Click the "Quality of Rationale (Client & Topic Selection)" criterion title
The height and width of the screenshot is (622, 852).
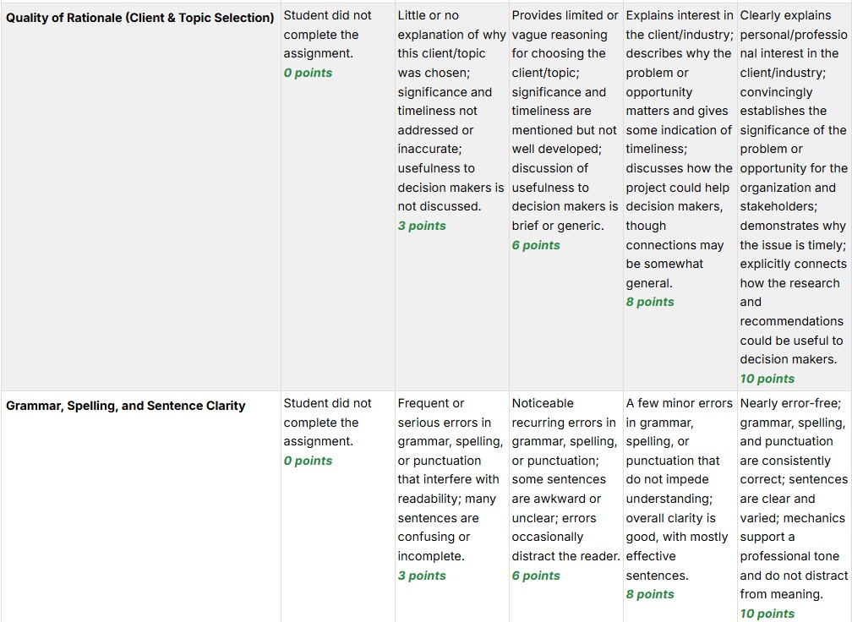coord(140,18)
